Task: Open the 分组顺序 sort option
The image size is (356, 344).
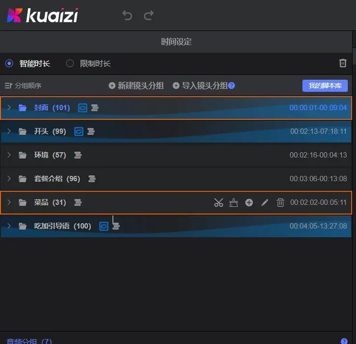Action: pos(23,85)
